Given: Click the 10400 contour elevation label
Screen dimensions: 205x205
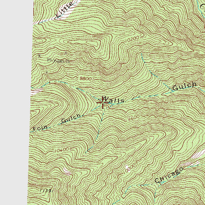Looking at the screenshot, I should click(x=62, y=150).
